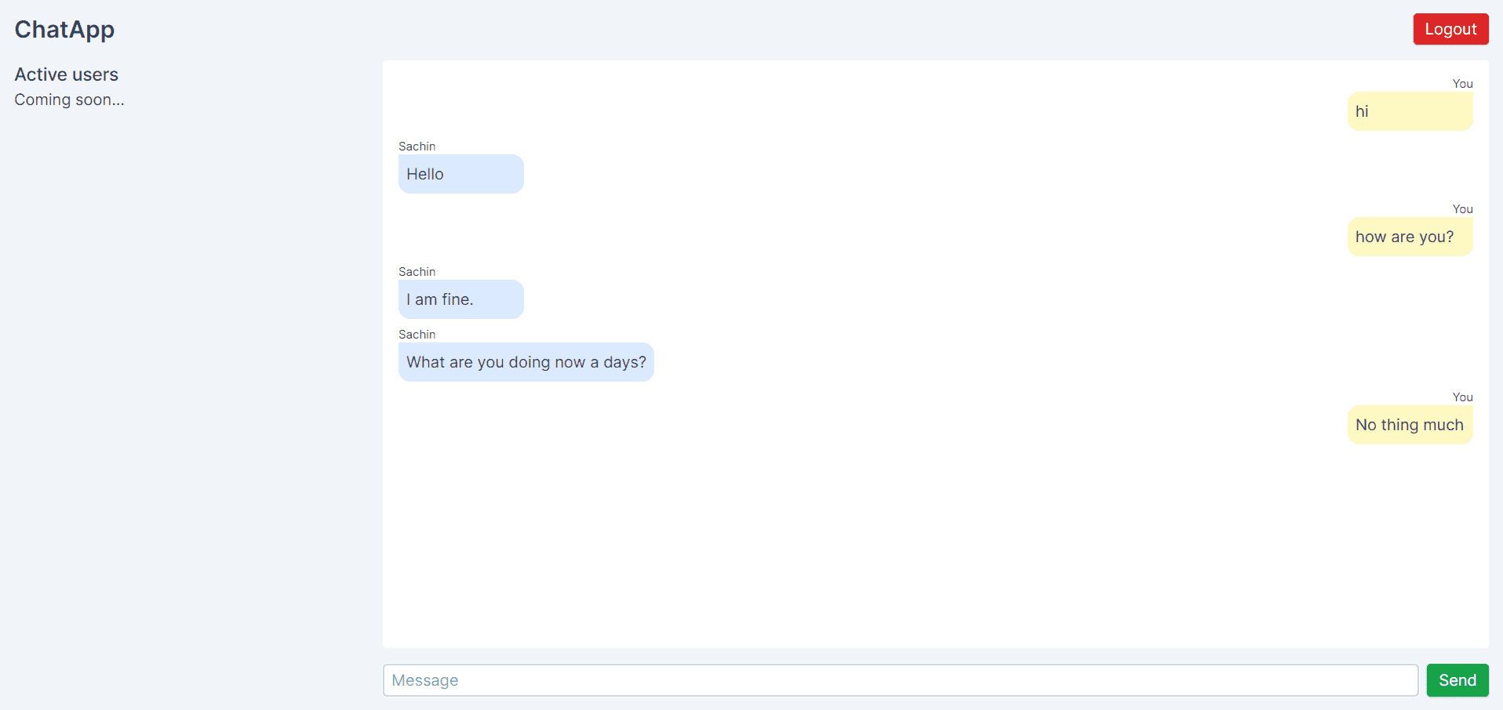The height and width of the screenshot is (710, 1503).
Task: Select 'What are you doing now a days?' message
Action: tap(526, 362)
